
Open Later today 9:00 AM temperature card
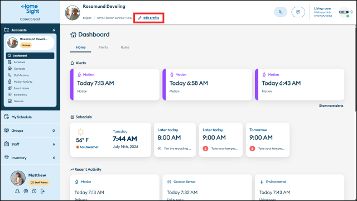coord(221,140)
